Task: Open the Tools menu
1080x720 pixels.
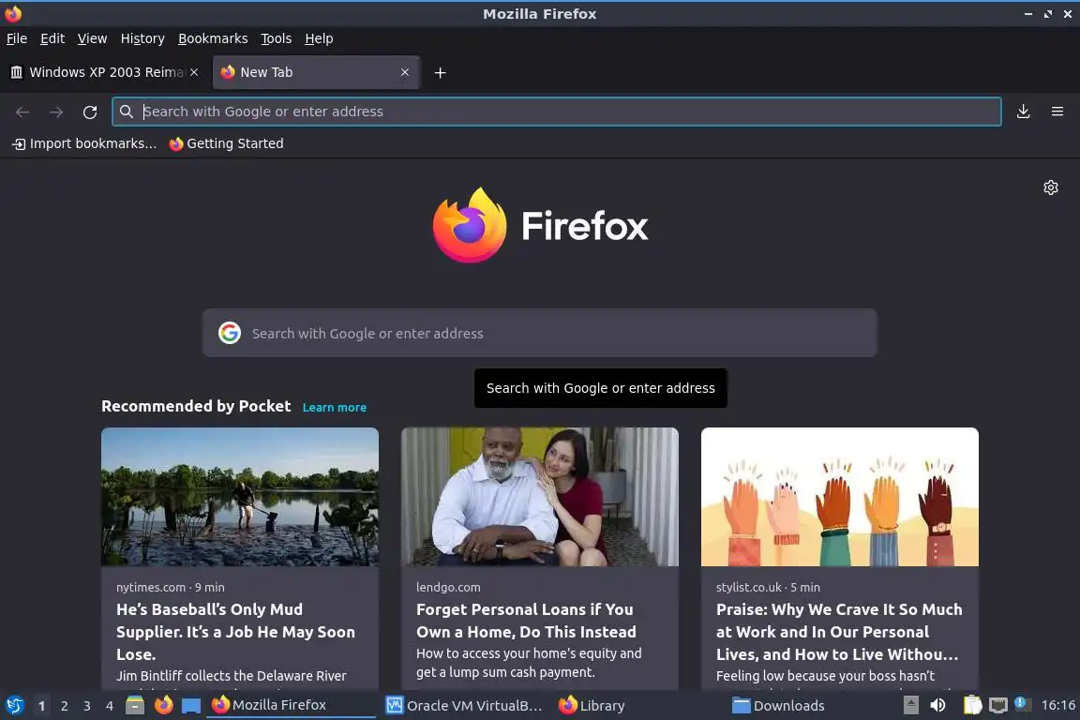Action: tap(277, 38)
